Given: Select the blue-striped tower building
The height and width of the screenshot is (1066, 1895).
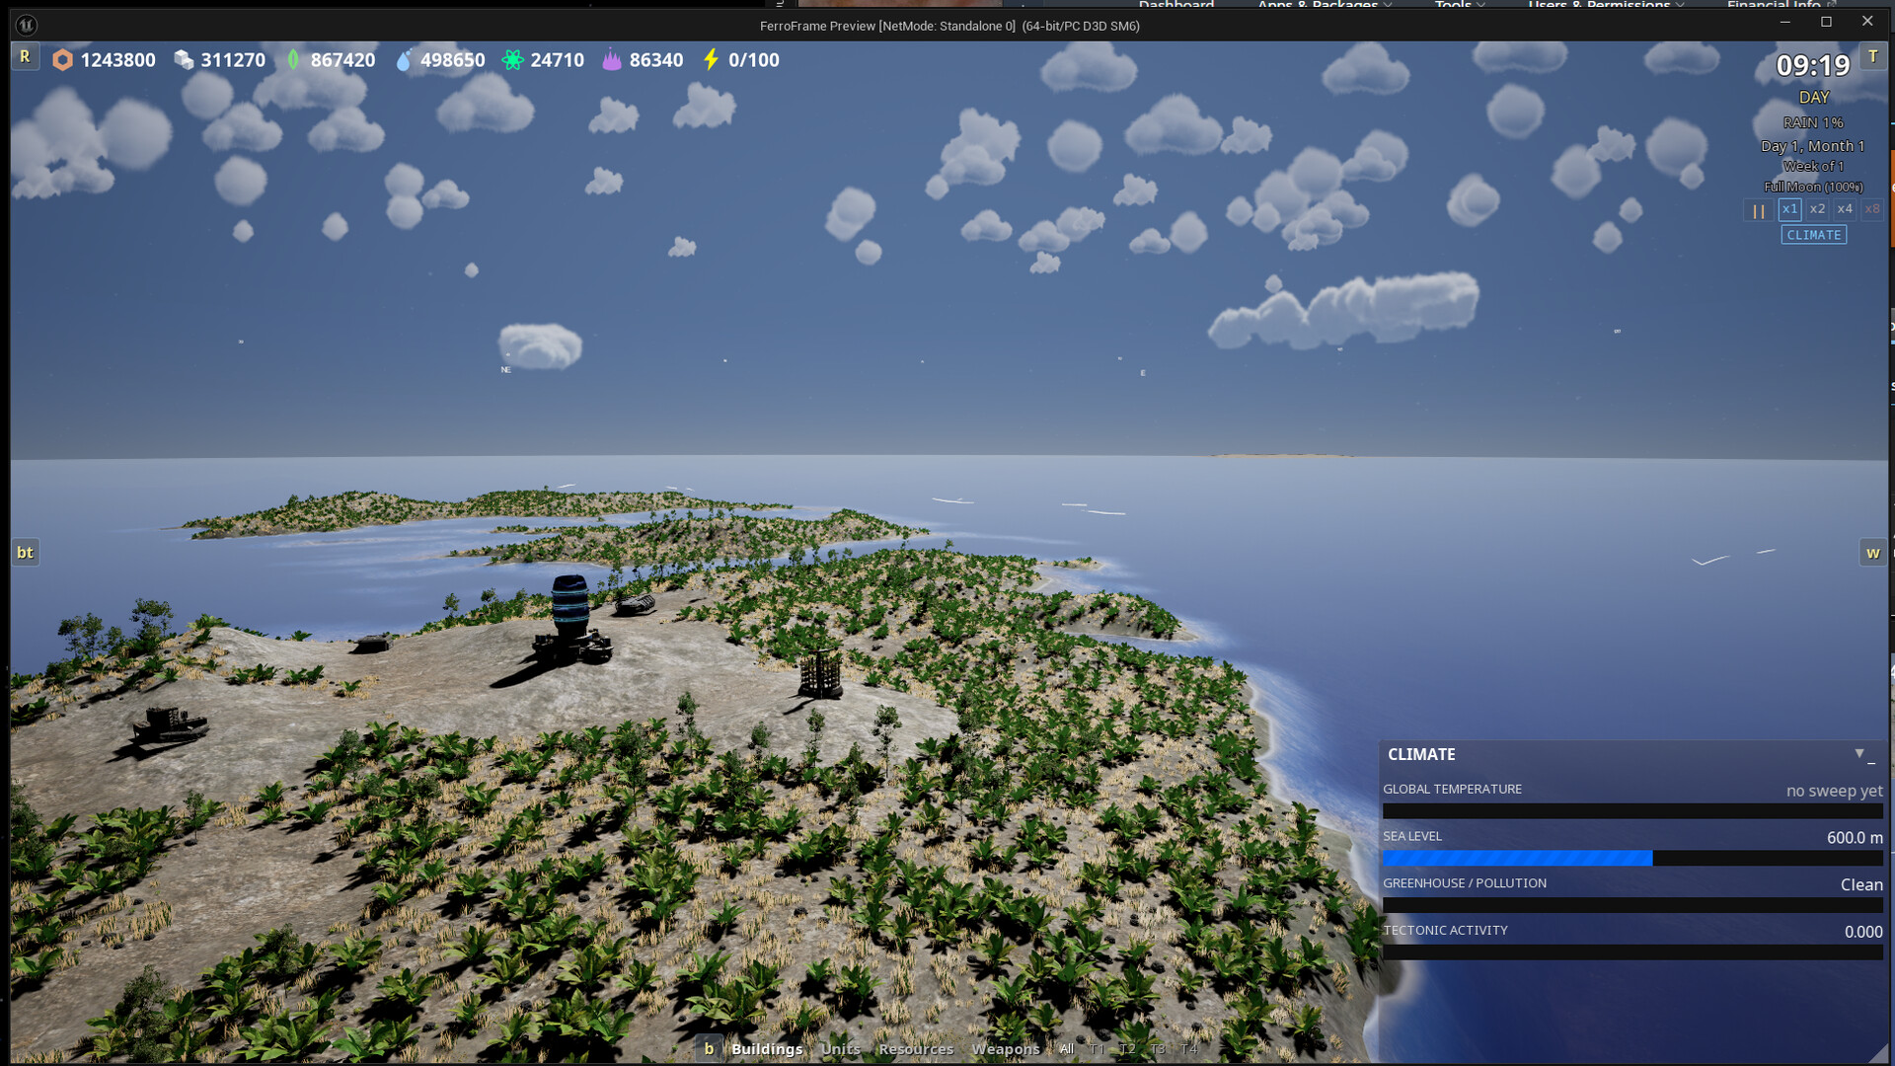Looking at the screenshot, I should point(570,617).
